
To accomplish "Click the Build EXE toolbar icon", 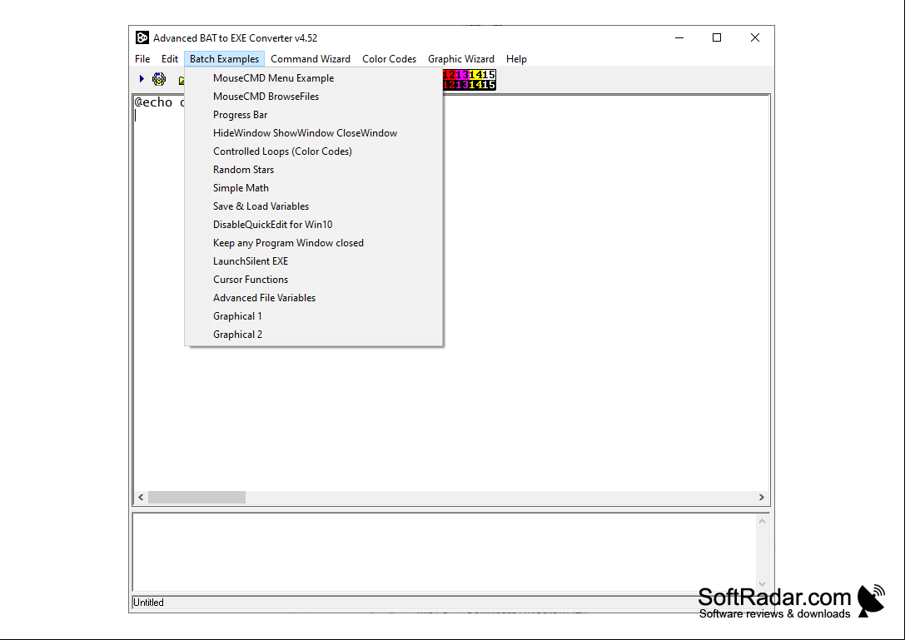I will 159,78.
